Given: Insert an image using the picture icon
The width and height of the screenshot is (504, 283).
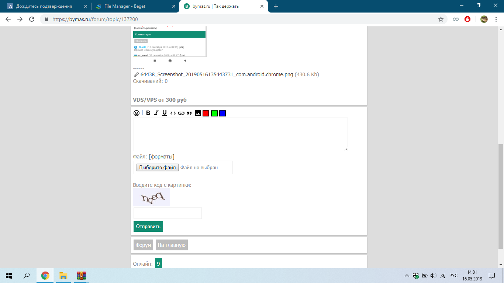Looking at the screenshot, I should pos(198,113).
